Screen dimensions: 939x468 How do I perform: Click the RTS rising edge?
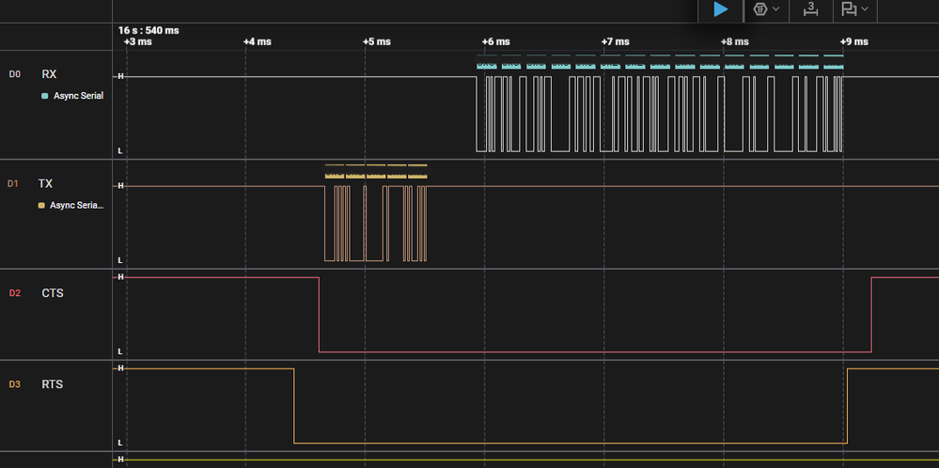(848, 406)
